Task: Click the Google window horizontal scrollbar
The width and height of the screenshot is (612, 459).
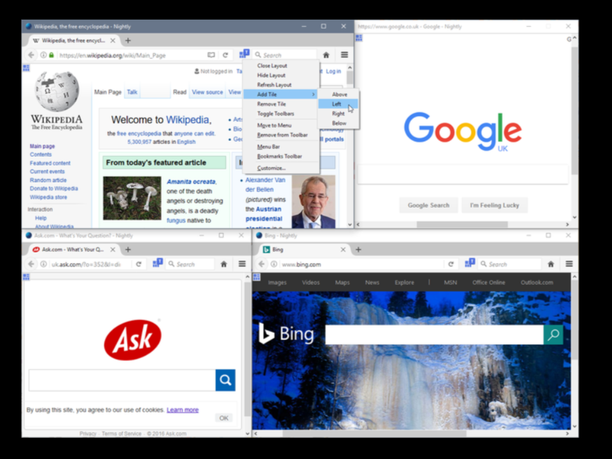Action: click(463, 224)
